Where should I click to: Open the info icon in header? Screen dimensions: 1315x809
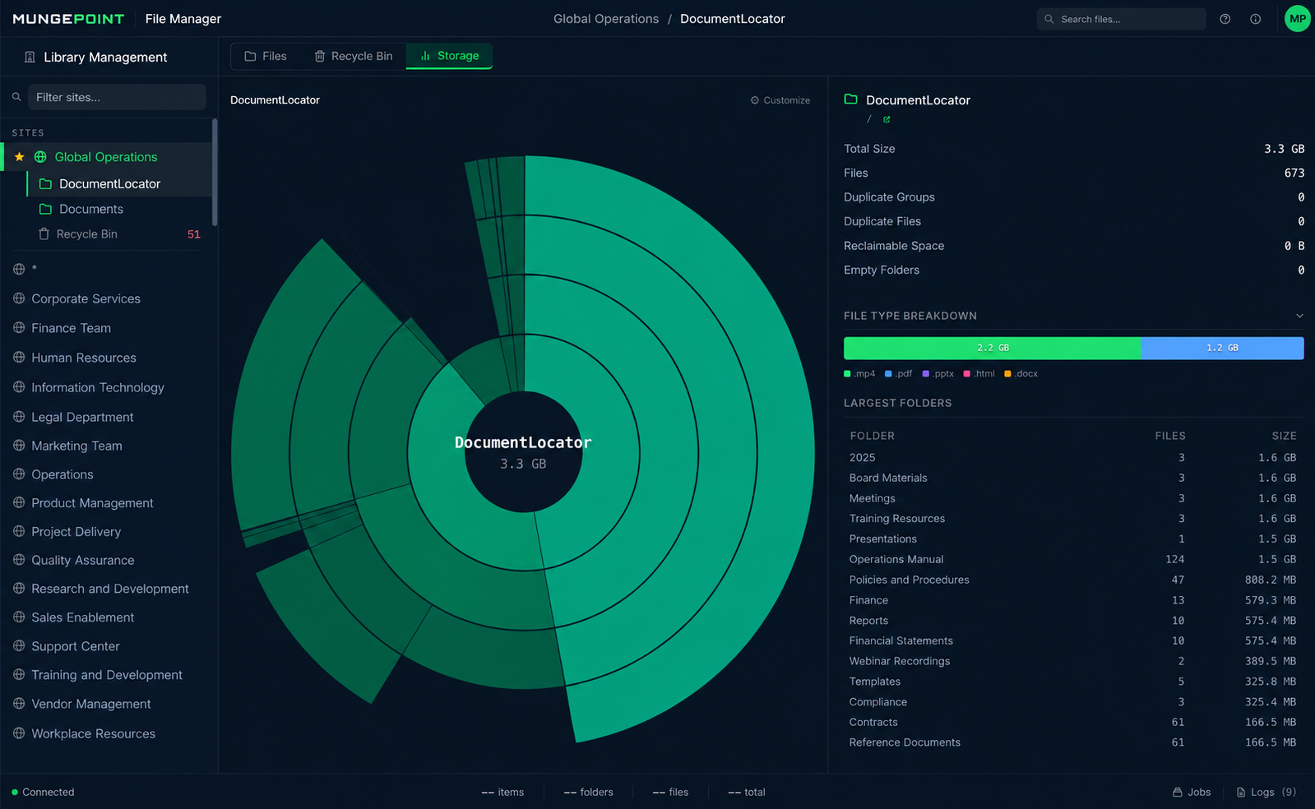click(1255, 19)
